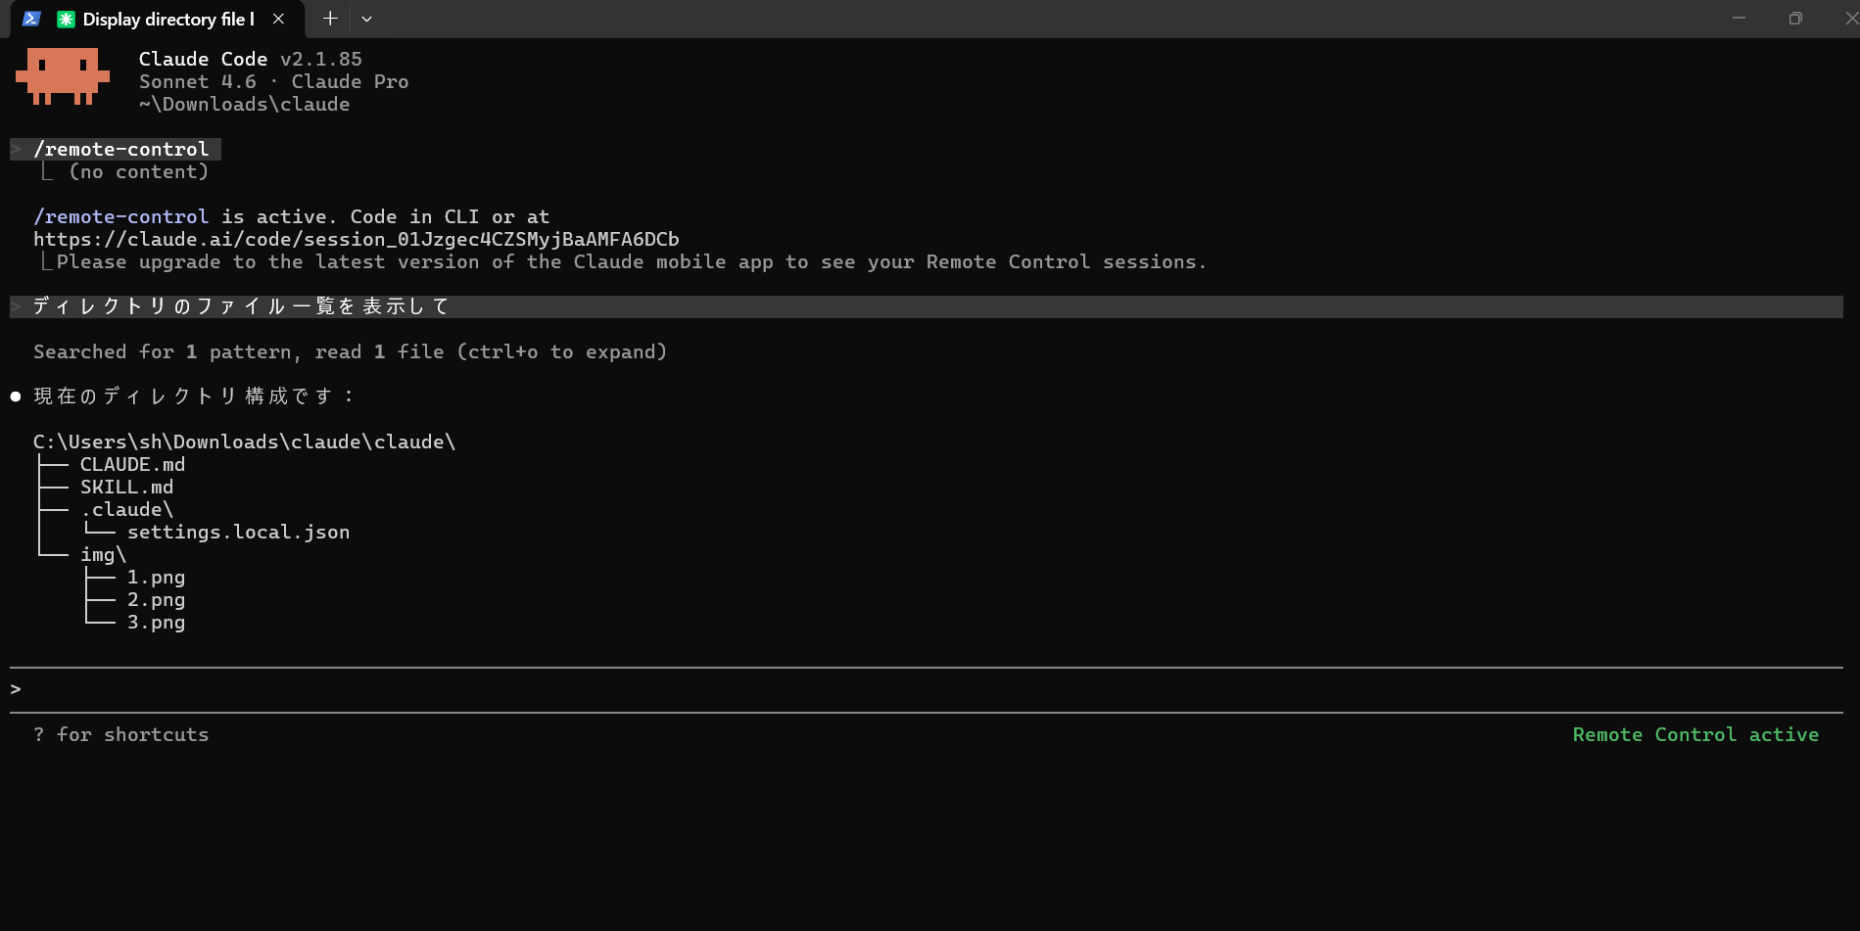
Task: Click the Claude asterisk icon on the tab
Action: tap(65, 18)
